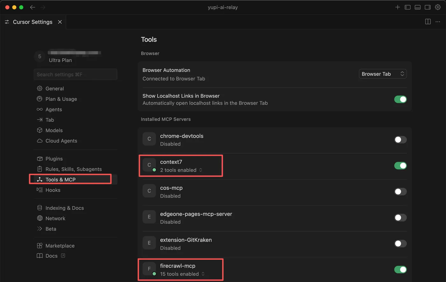Open the more actions ellipsis icon
This screenshot has height=282, width=446.
click(438, 22)
